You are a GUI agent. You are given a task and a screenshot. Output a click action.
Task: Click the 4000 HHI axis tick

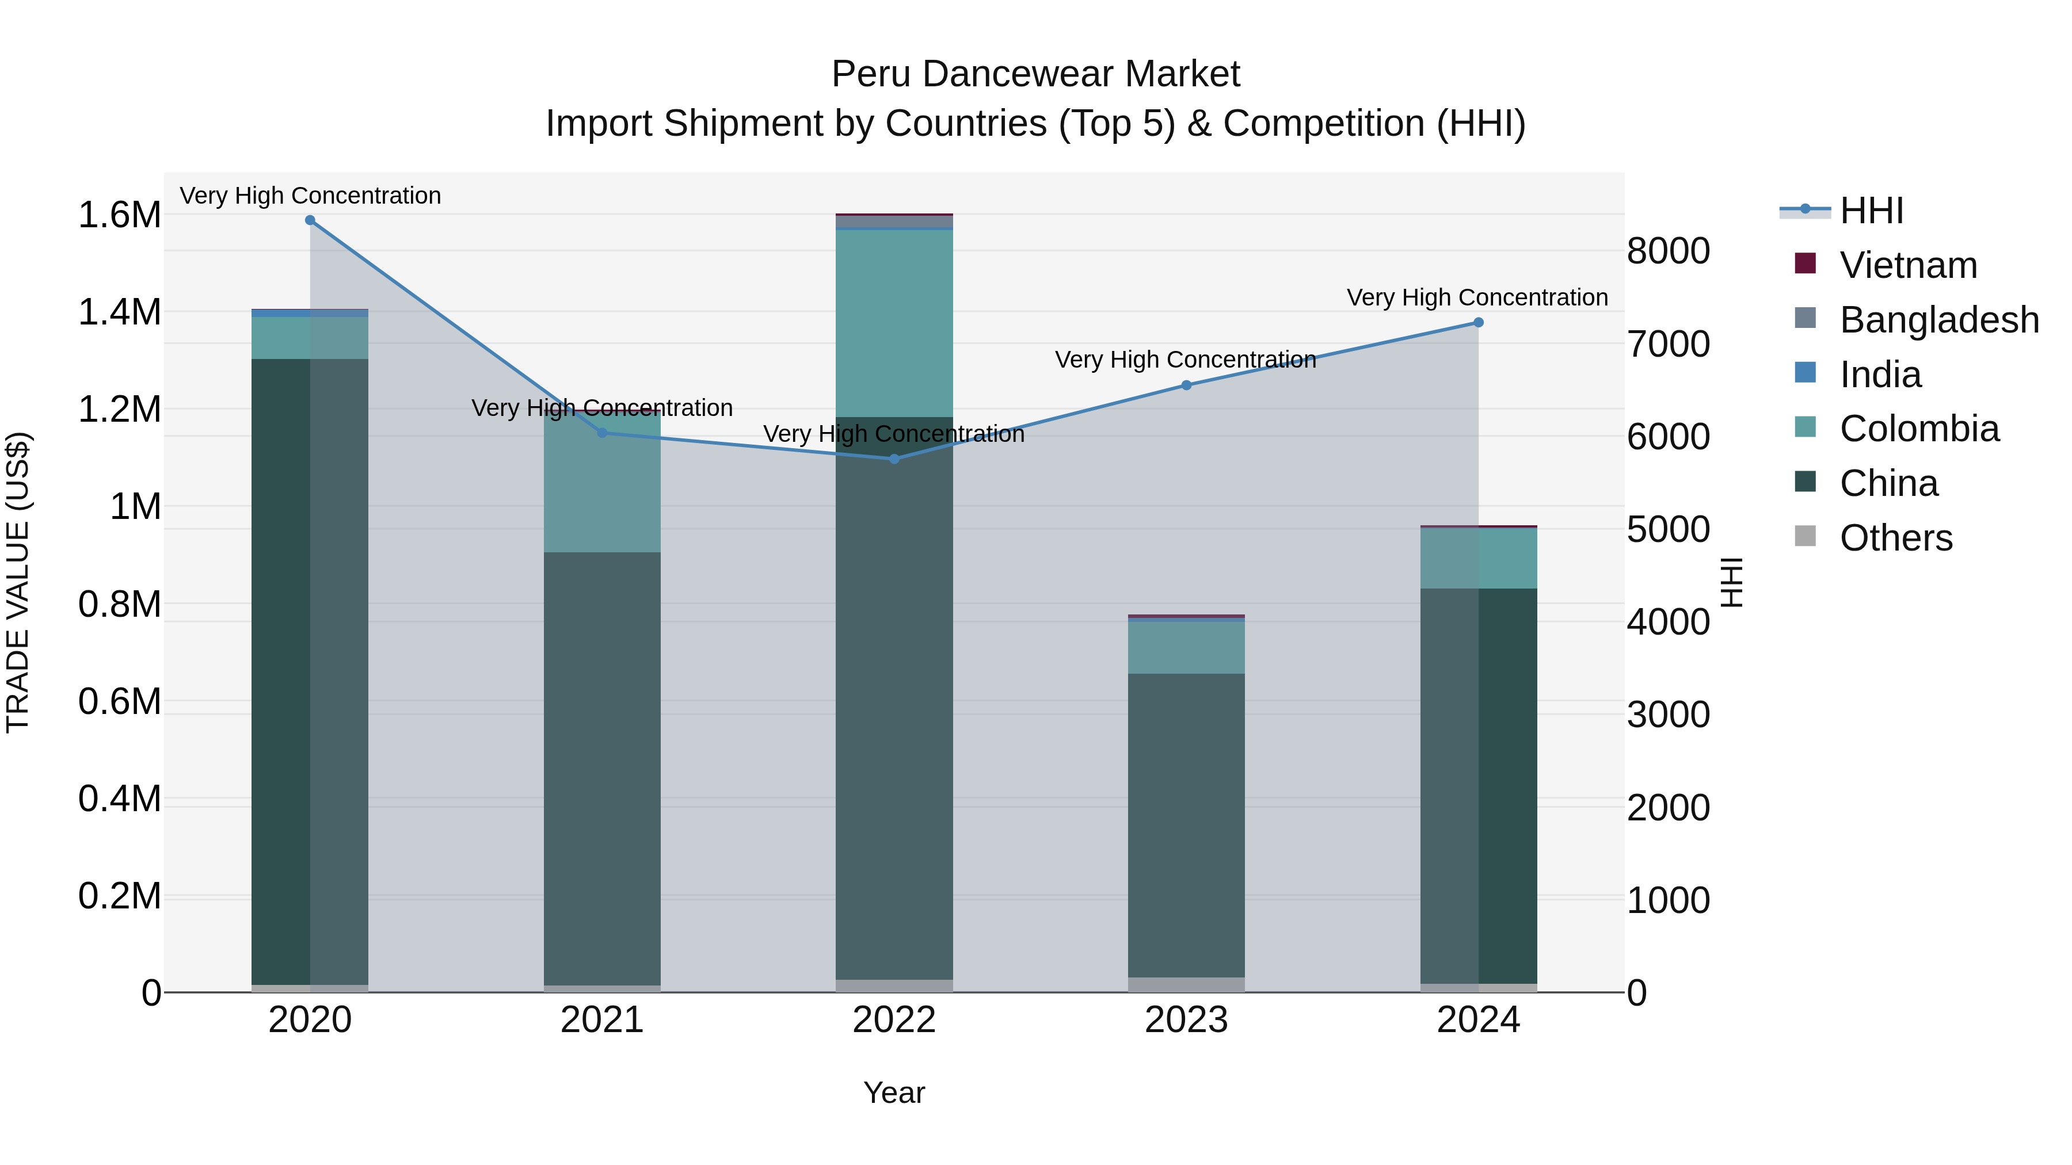[1669, 622]
